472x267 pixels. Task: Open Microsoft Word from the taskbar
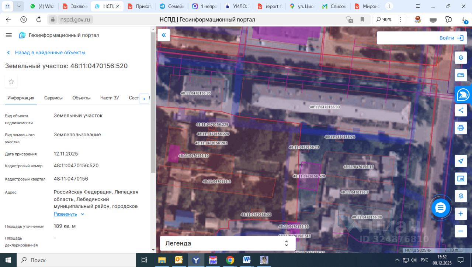point(247,260)
